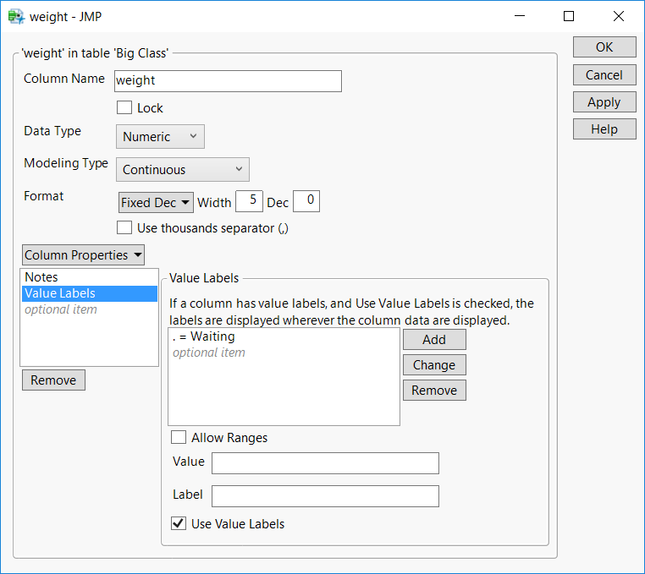
Task: Open the Column Properties menu
Action: (x=83, y=255)
